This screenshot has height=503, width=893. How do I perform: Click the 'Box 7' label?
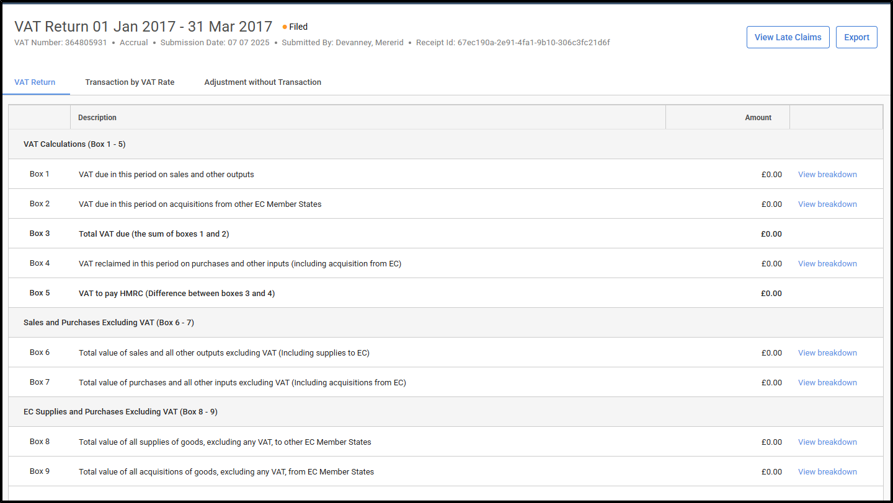(40, 382)
